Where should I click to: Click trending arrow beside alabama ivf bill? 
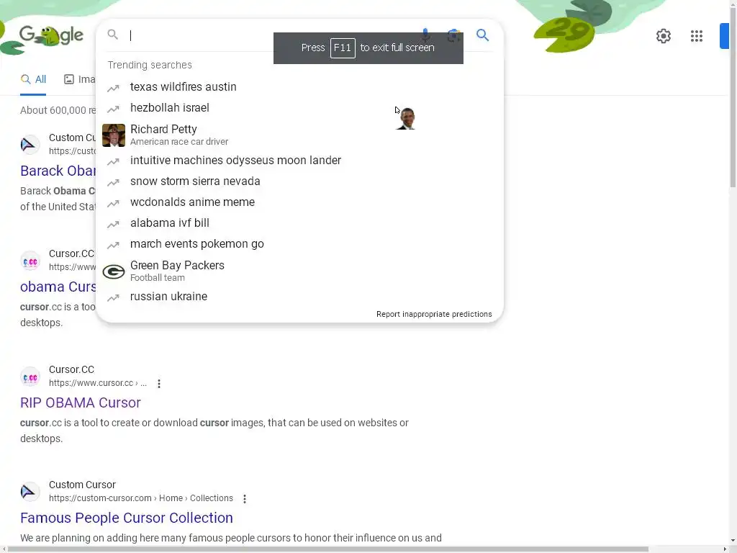click(x=113, y=225)
